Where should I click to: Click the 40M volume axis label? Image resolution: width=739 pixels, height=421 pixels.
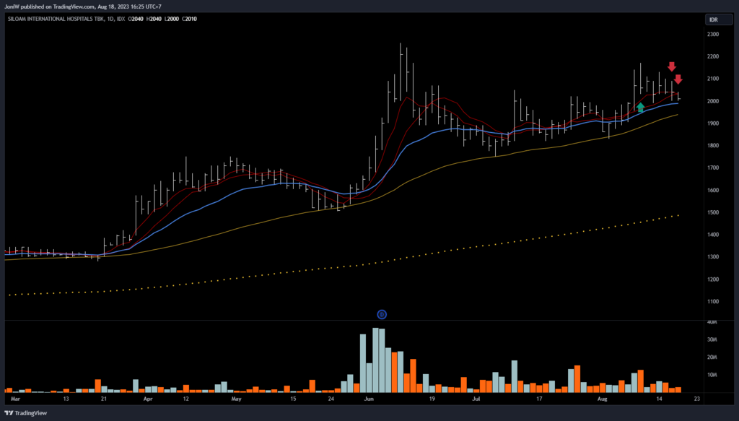[712, 322]
